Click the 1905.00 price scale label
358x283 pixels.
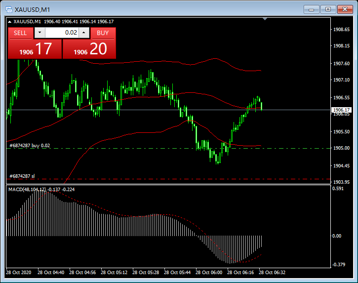point(341,148)
